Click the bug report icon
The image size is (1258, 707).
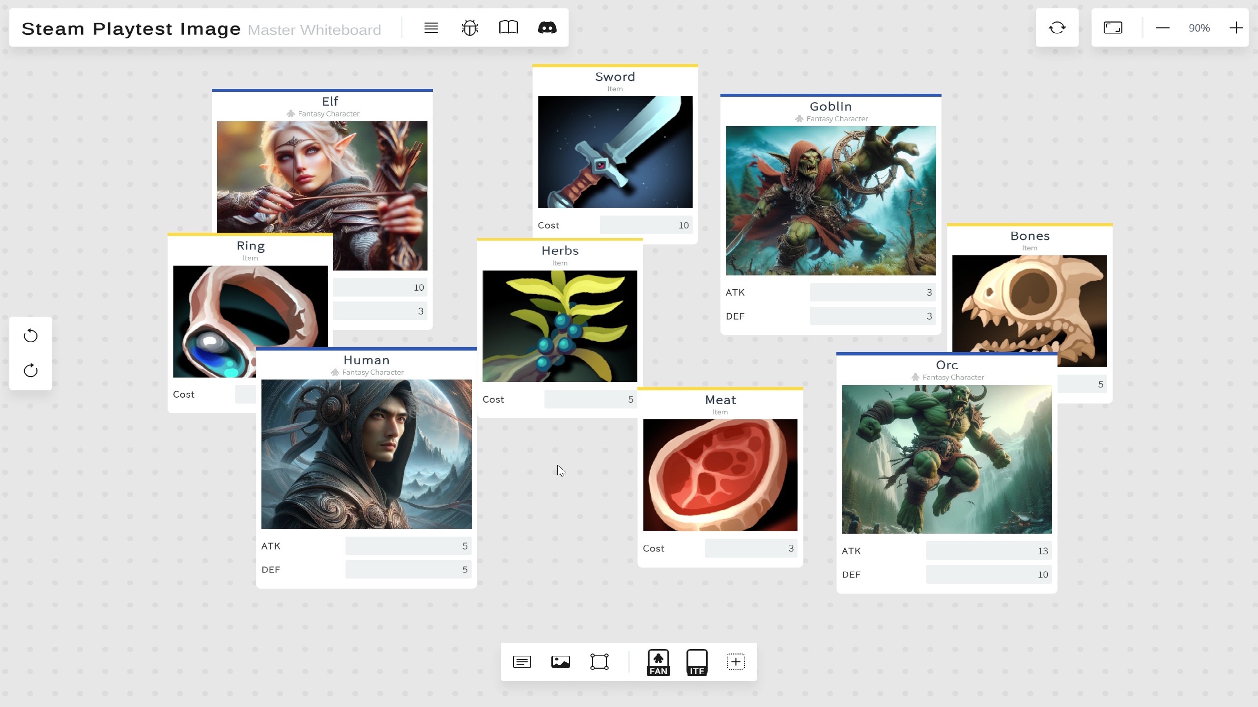click(470, 28)
